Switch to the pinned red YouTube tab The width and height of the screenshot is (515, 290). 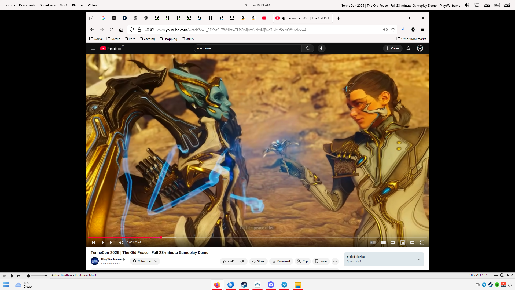[x=264, y=18]
